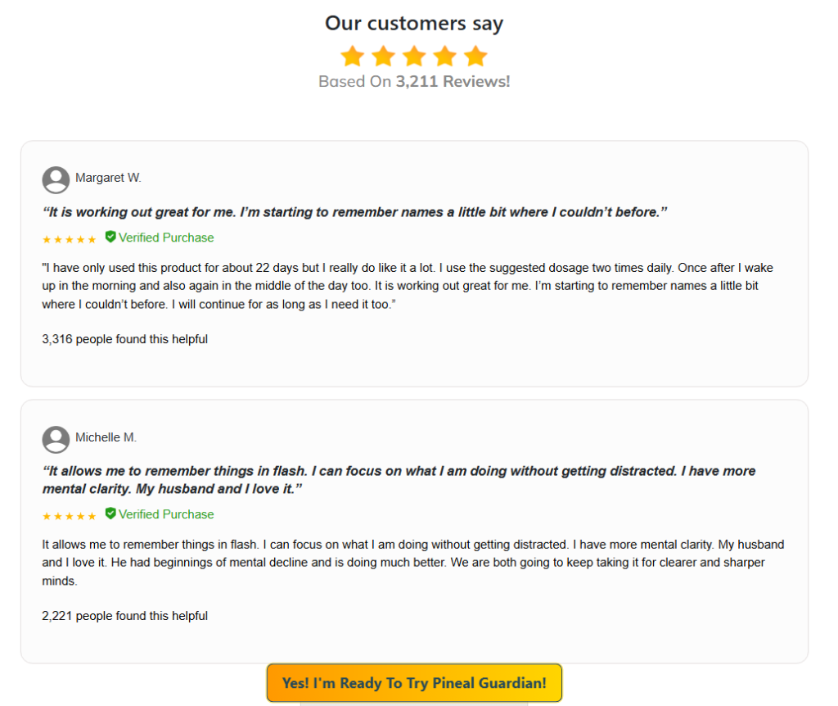Click the green shield on Margaret's Verified Purchase badge
Viewport: 838px width, 706px height.
pos(110,237)
